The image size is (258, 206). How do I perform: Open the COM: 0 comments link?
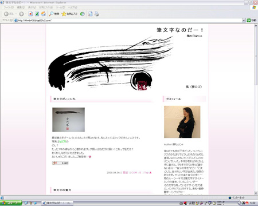136,172
